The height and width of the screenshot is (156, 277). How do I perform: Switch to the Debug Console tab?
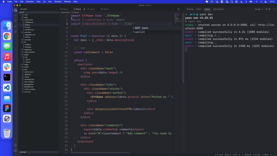pyautogui.click(x=218, y=9)
